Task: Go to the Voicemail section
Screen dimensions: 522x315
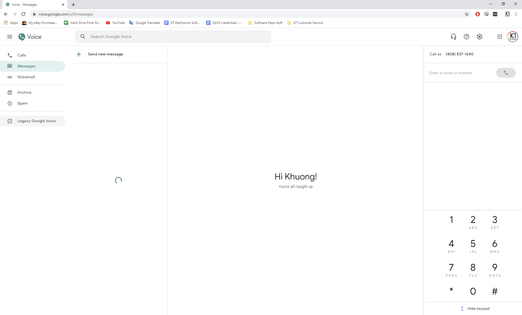Action: coord(26,77)
